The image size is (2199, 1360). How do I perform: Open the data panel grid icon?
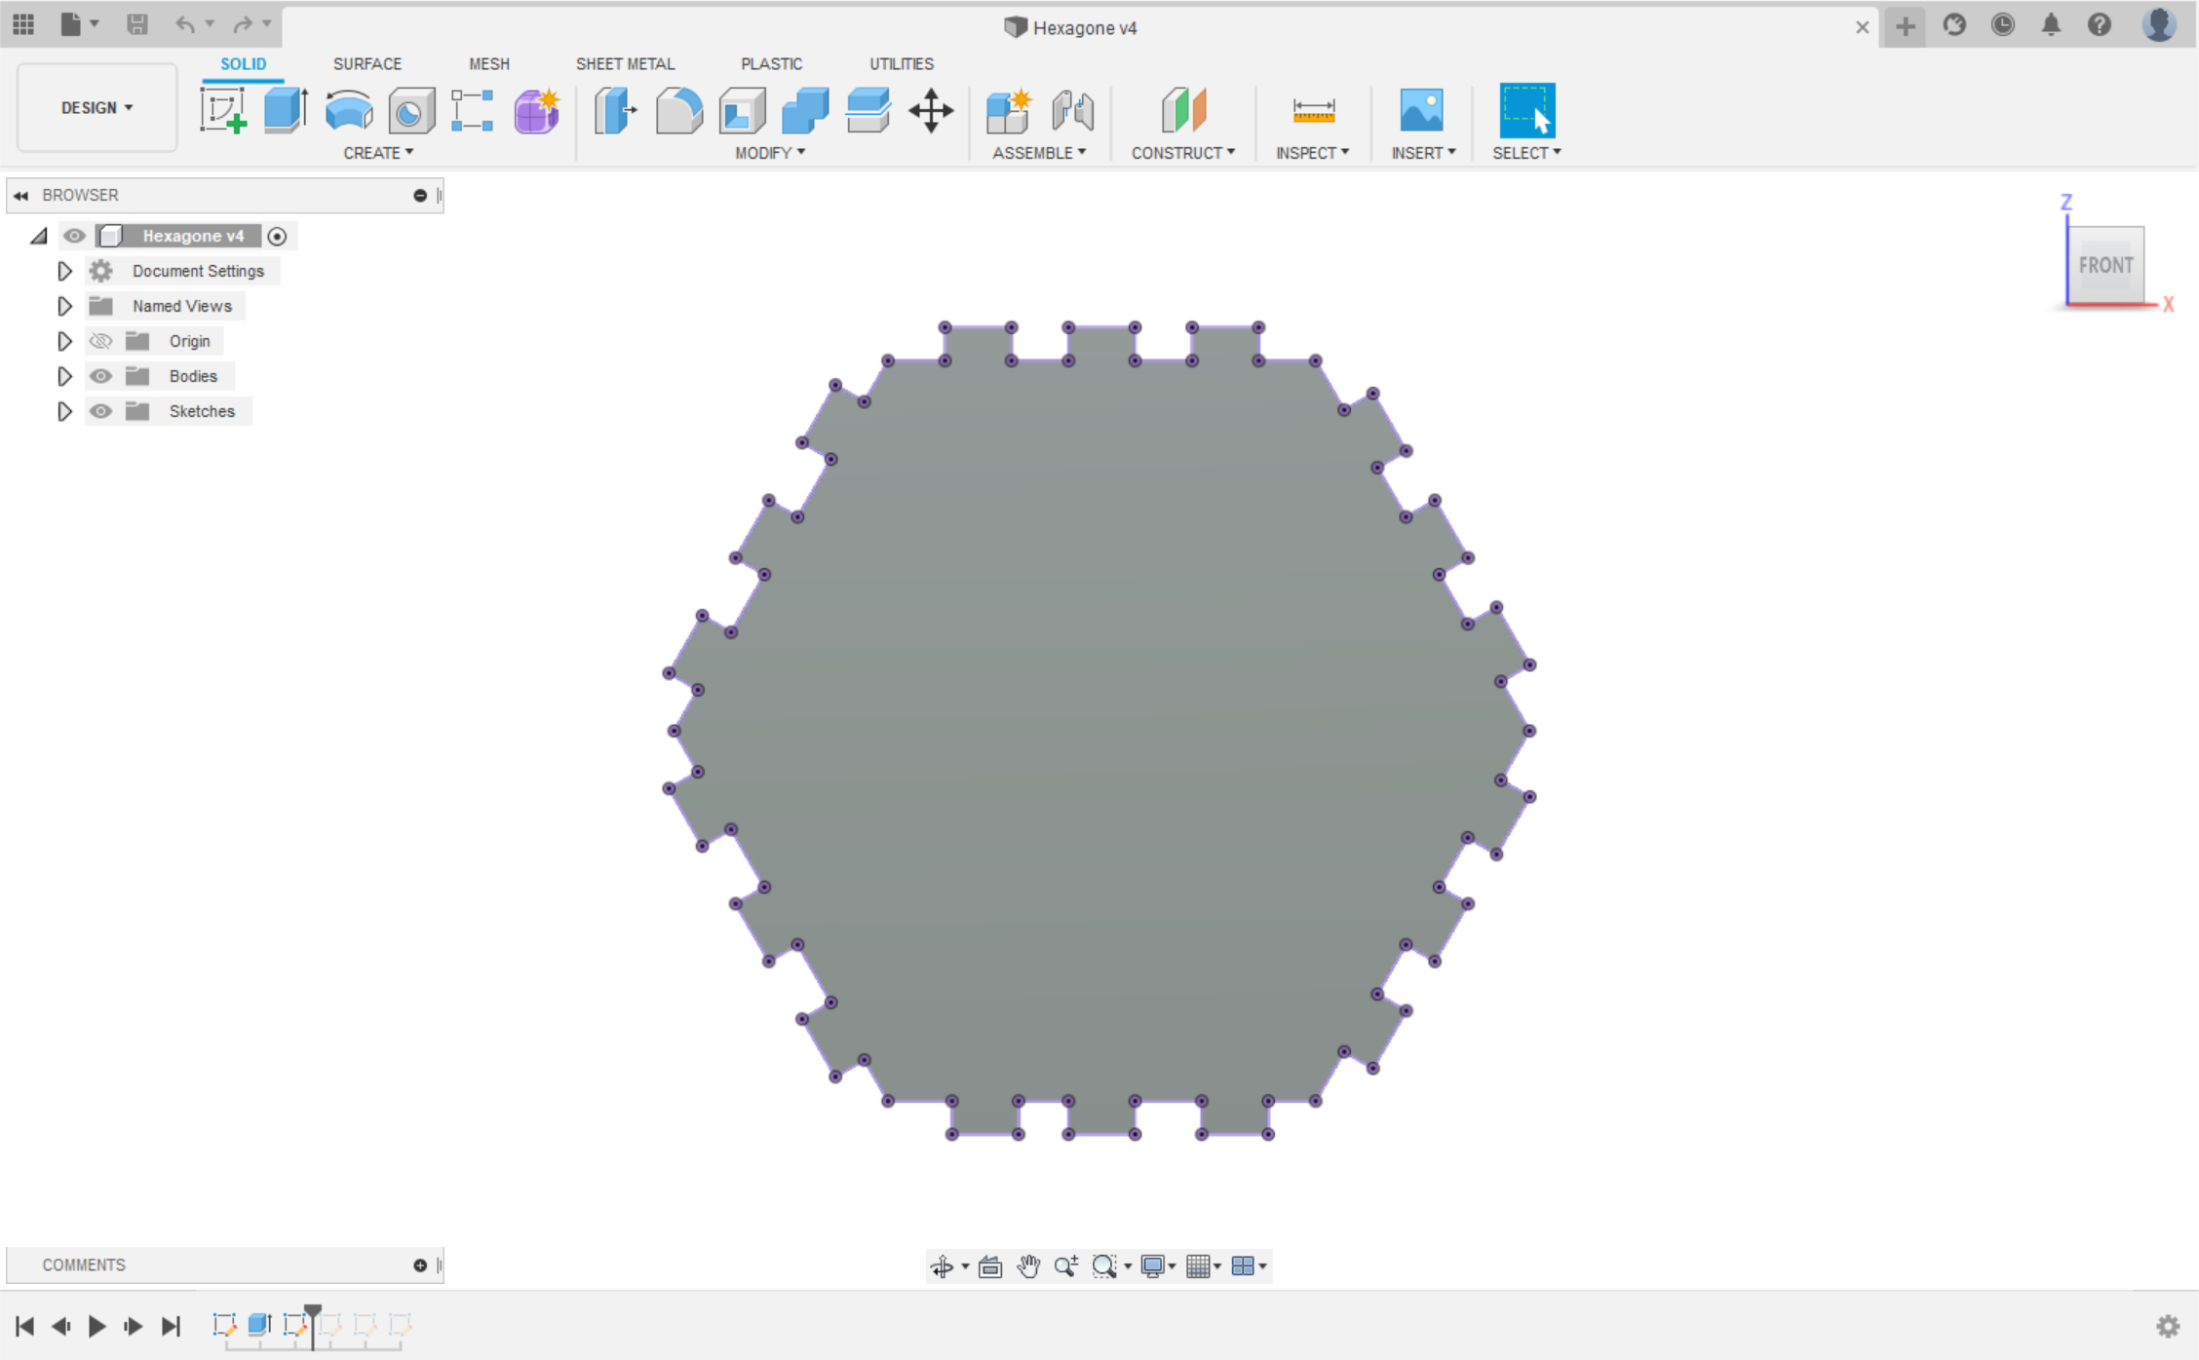pyautogui.click(x=23, y=24)
